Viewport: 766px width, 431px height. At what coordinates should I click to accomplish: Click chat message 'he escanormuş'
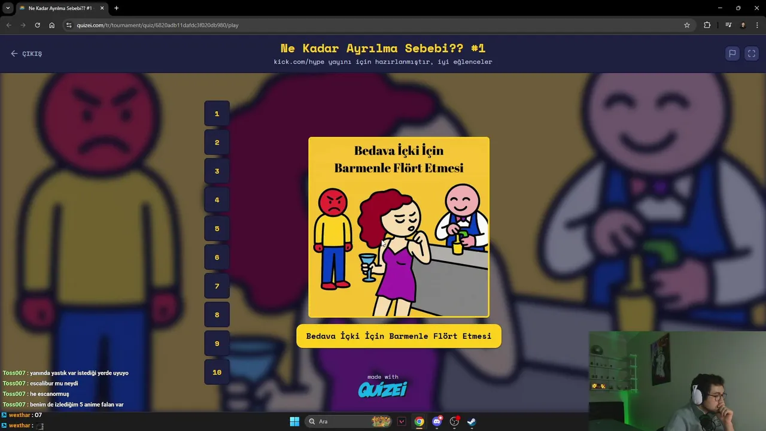pos(50,394)
